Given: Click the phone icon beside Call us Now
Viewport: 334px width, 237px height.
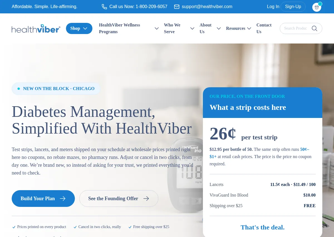Looking at the screenshot, I should pyautogui.click(x=104, y=7).
